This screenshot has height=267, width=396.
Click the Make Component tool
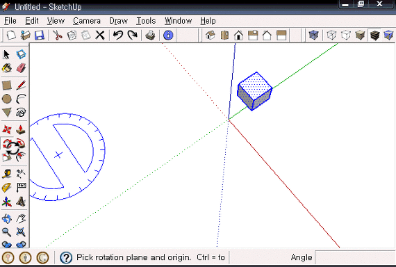(21, 54)
